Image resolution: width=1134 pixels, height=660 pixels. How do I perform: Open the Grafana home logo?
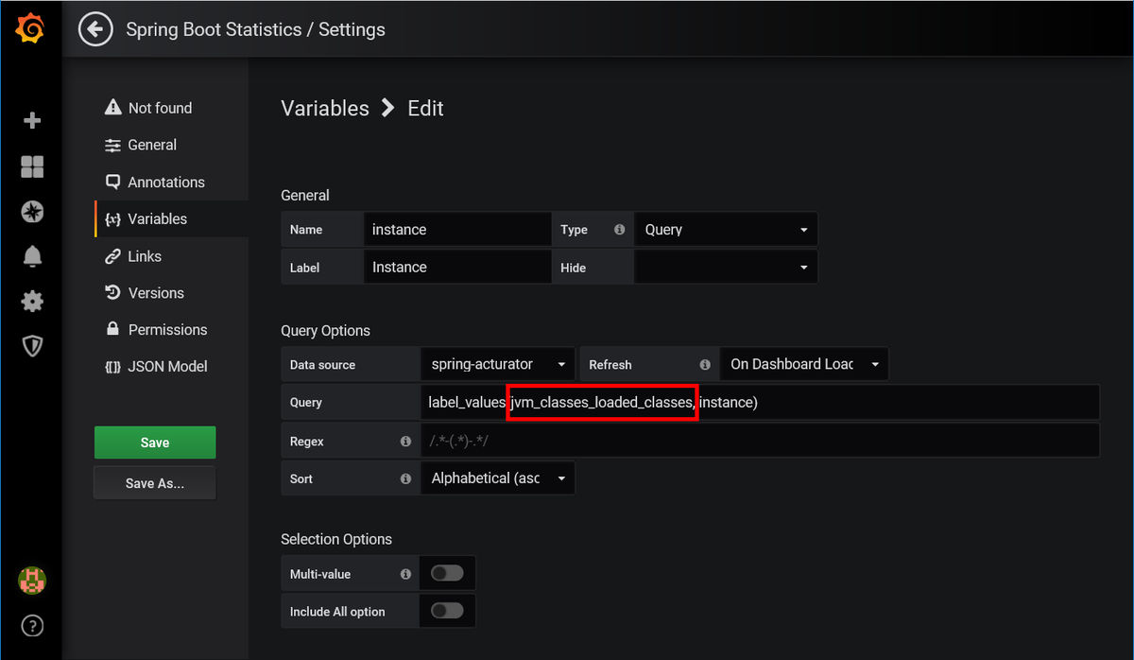click(31, 29)
